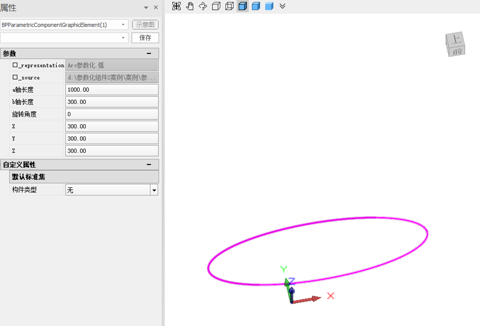480x326 pixels.
Task: Collapse the 自定义属性 section
Action: point(149,164)
